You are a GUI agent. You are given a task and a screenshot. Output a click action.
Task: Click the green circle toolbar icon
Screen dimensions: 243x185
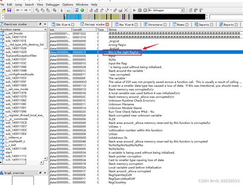click(x=82, y=10)
